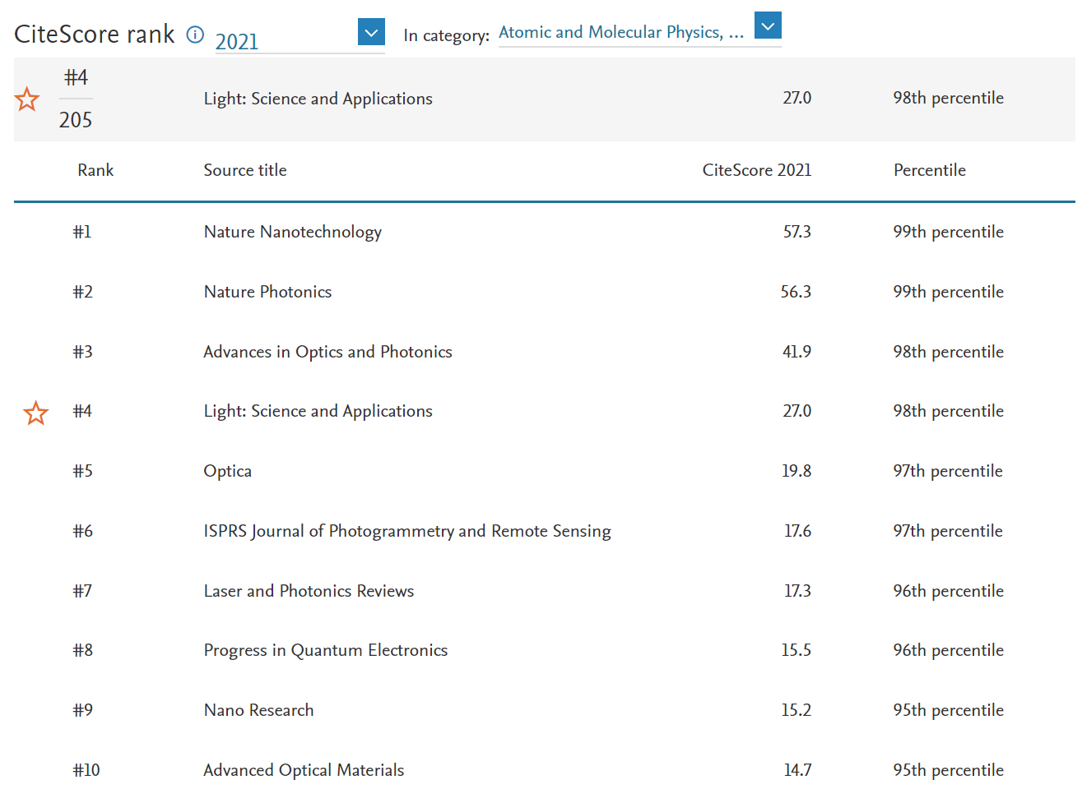Open Advanced Optical Materials
1082x803 pixels.
tap(304, 770)
